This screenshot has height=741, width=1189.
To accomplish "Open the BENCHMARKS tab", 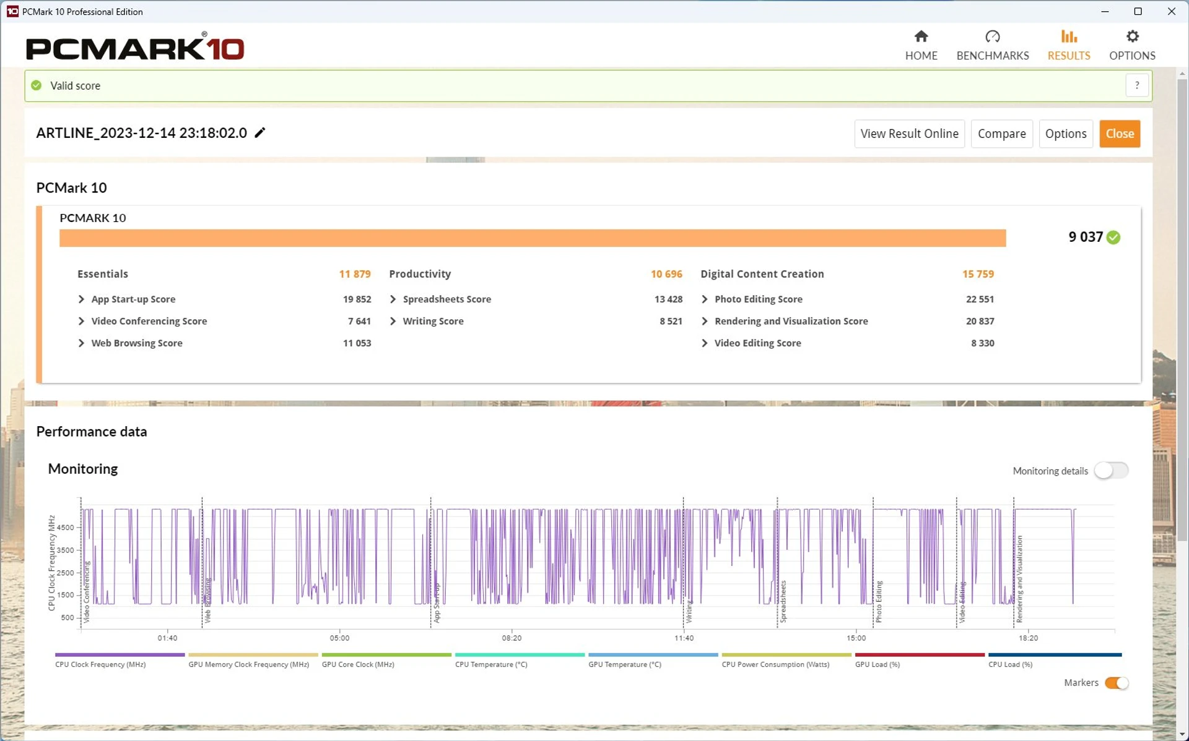I will 992,46.
